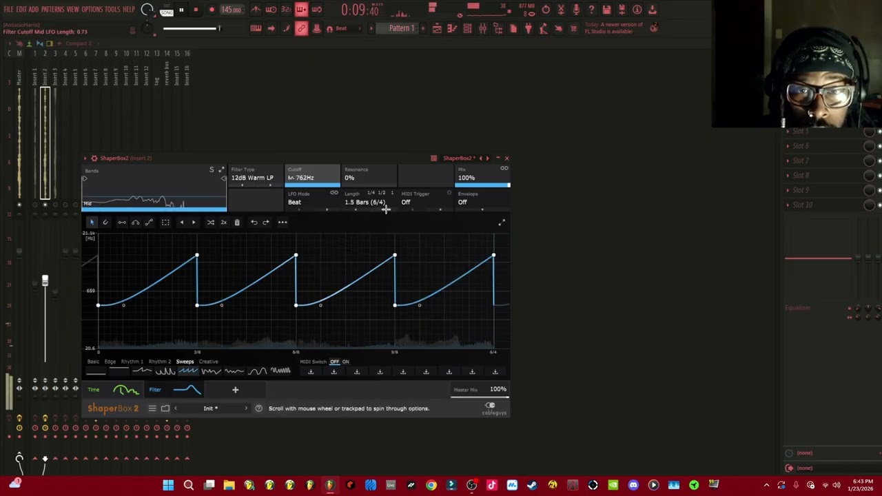
Task: Set Length to 1/4 shortcut
Action: 371,193
